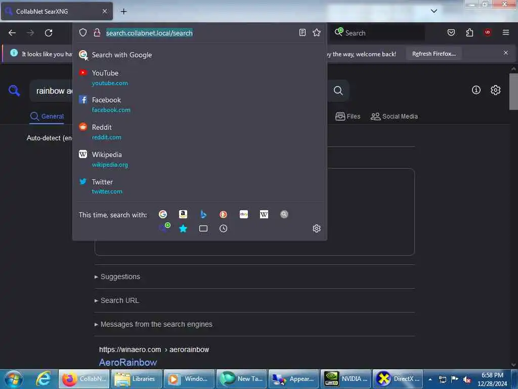
Task: View site security lock icon
Action: click(97, 33)
